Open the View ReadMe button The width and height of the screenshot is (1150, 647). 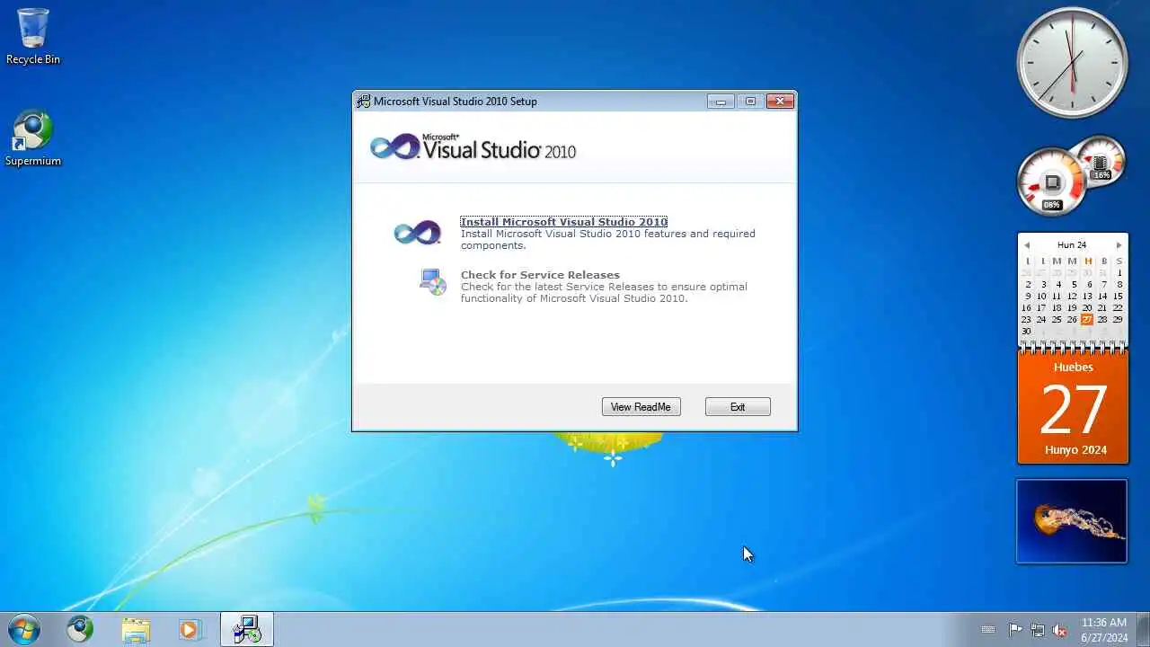pos(641,407)
